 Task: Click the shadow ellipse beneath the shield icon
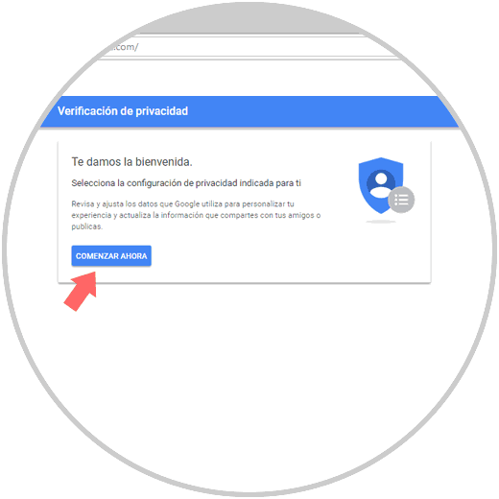click(x=381, y=222)
